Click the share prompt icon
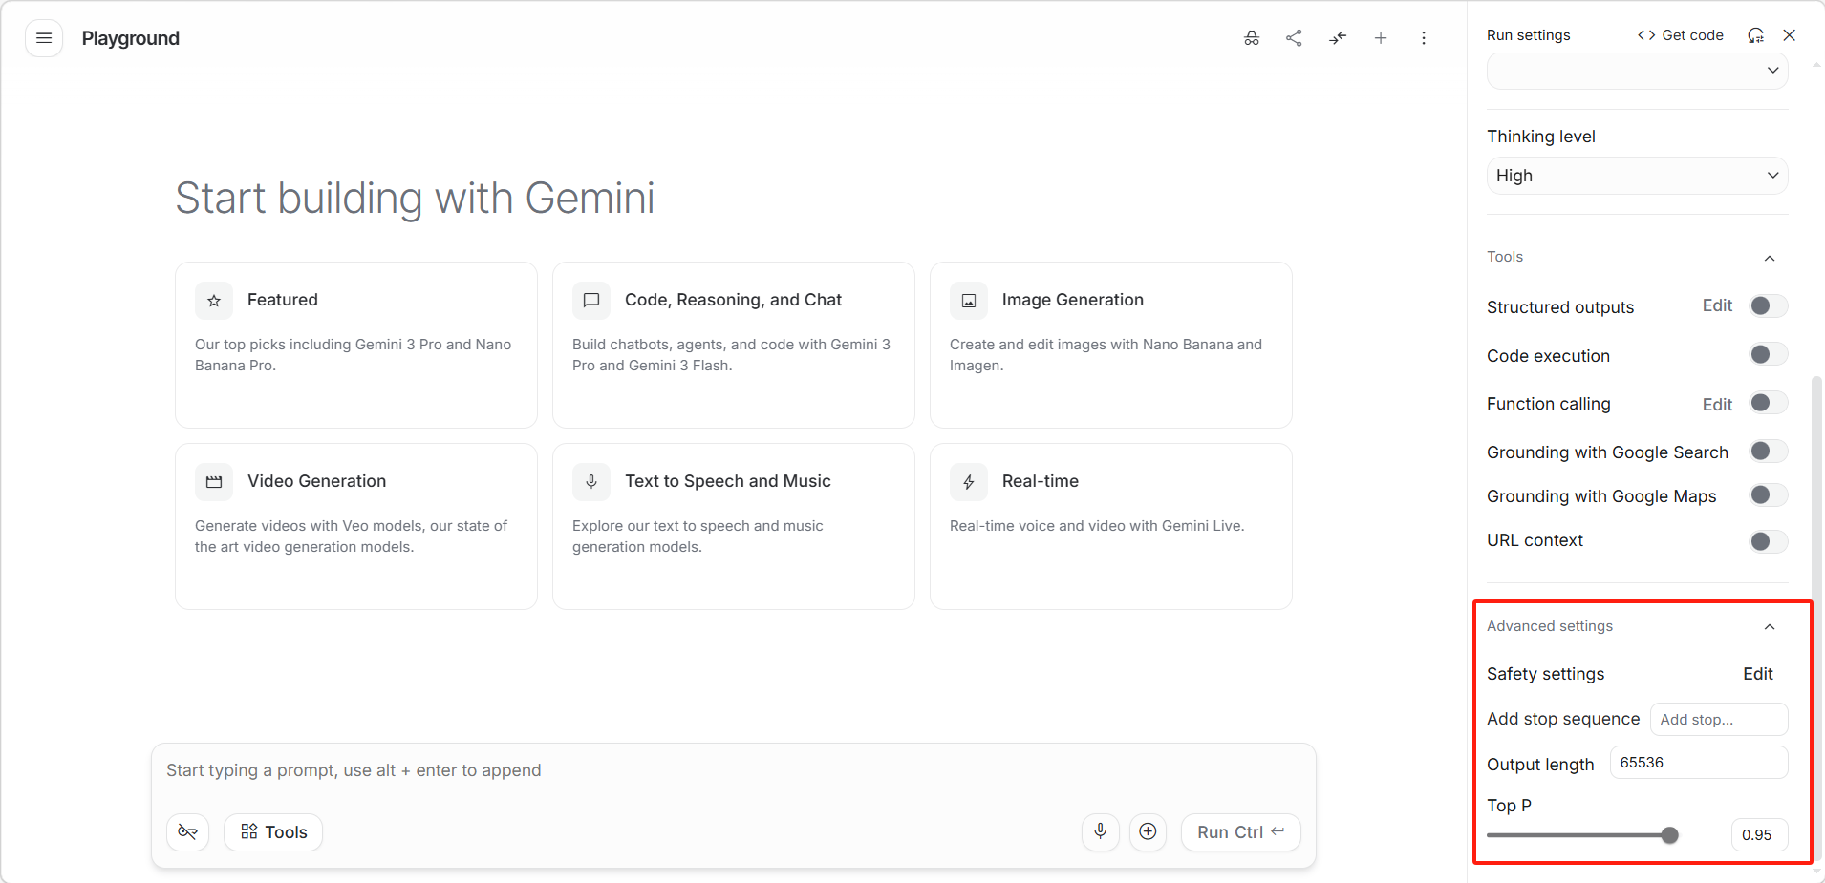The width and height of the screenshot is (1825, 883). pos(1295,38)
